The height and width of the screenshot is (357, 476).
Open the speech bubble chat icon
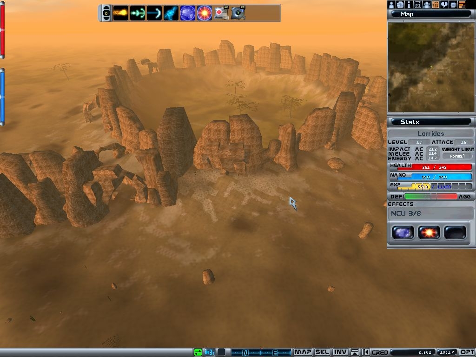pyautogui.click(x=444, y=5)
